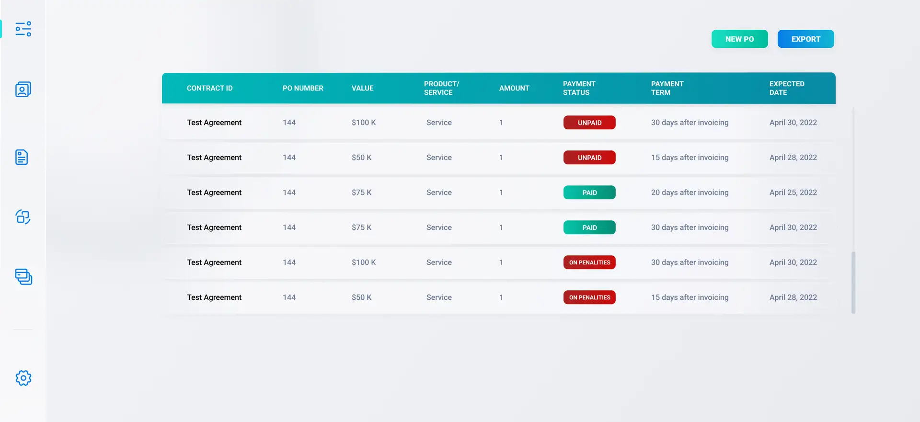Open the sliders dashboard icon in sidebar
Screen dimensions: 920x422
pos(23,29)
